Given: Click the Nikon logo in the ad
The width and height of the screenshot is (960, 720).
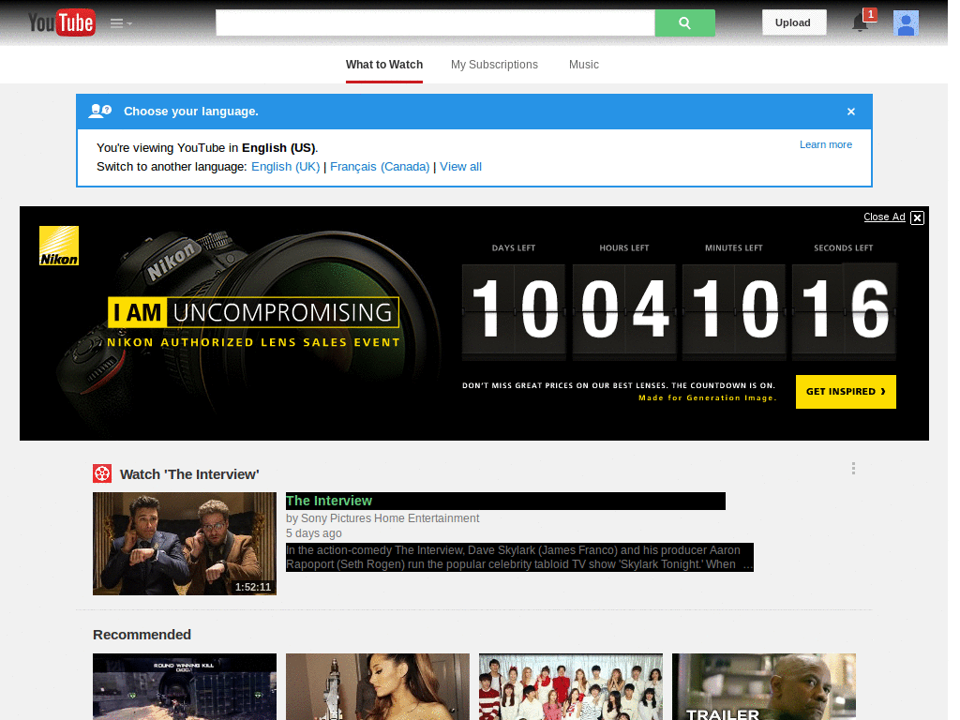Looking at the screenshot, I should tap(59, 246).
